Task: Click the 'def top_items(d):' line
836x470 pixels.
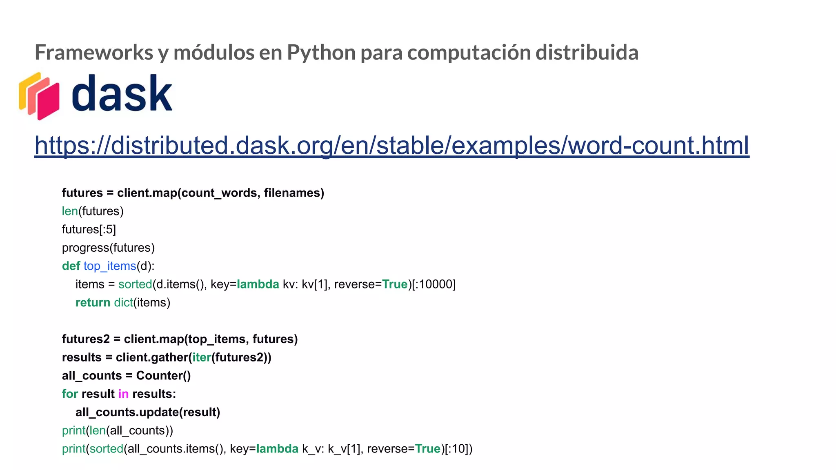Action: (x=108, y=266)
